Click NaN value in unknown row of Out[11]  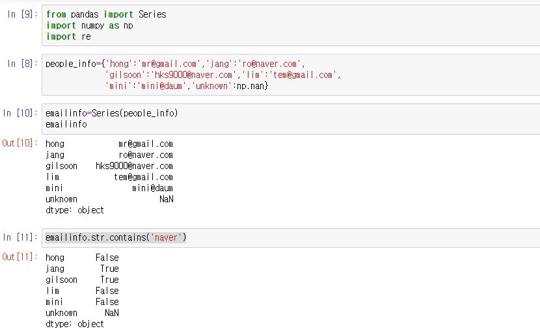[x=112, y=313]
